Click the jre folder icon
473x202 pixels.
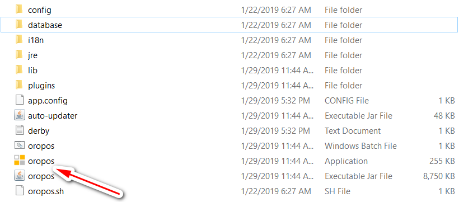click(19, 55)
